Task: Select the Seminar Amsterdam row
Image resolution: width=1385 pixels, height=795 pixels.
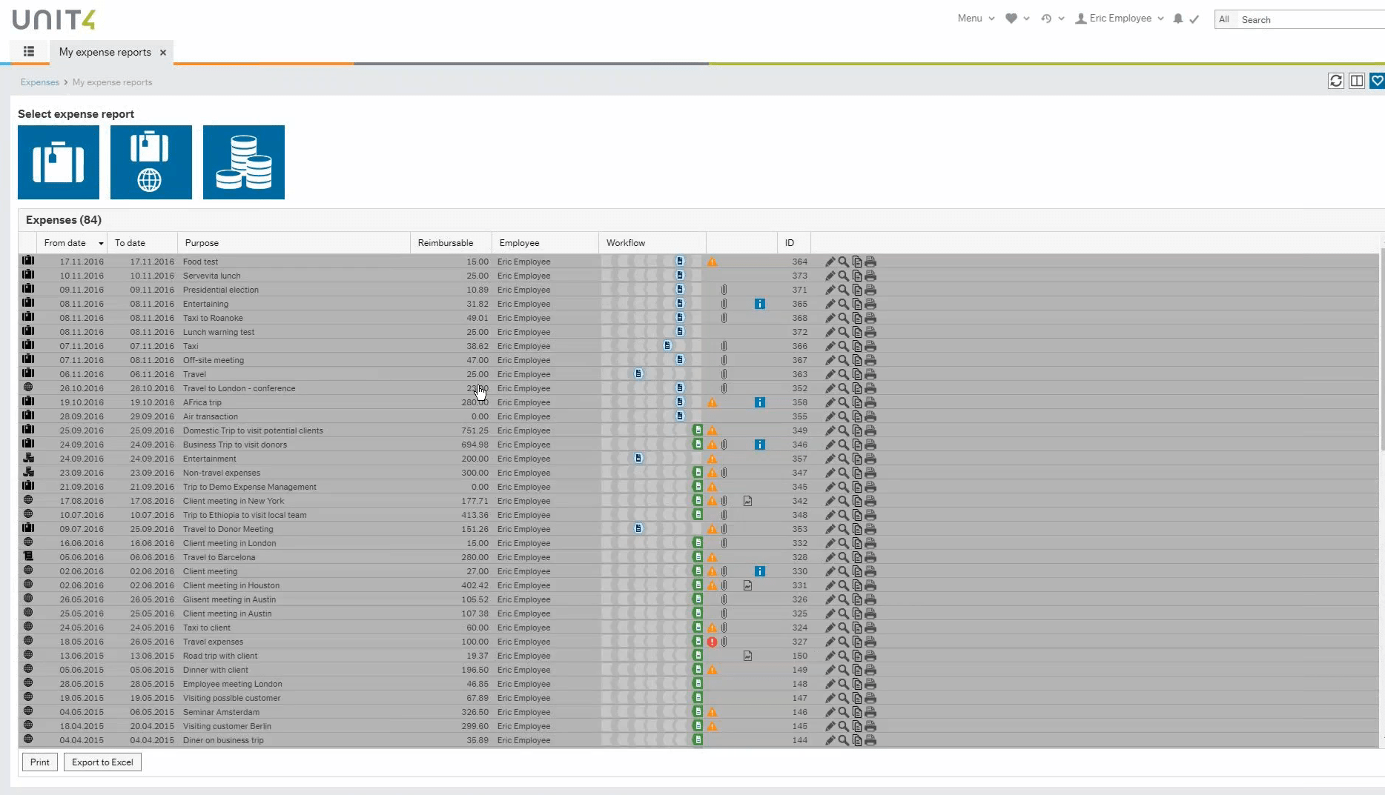Action: [x=698, y=712]
